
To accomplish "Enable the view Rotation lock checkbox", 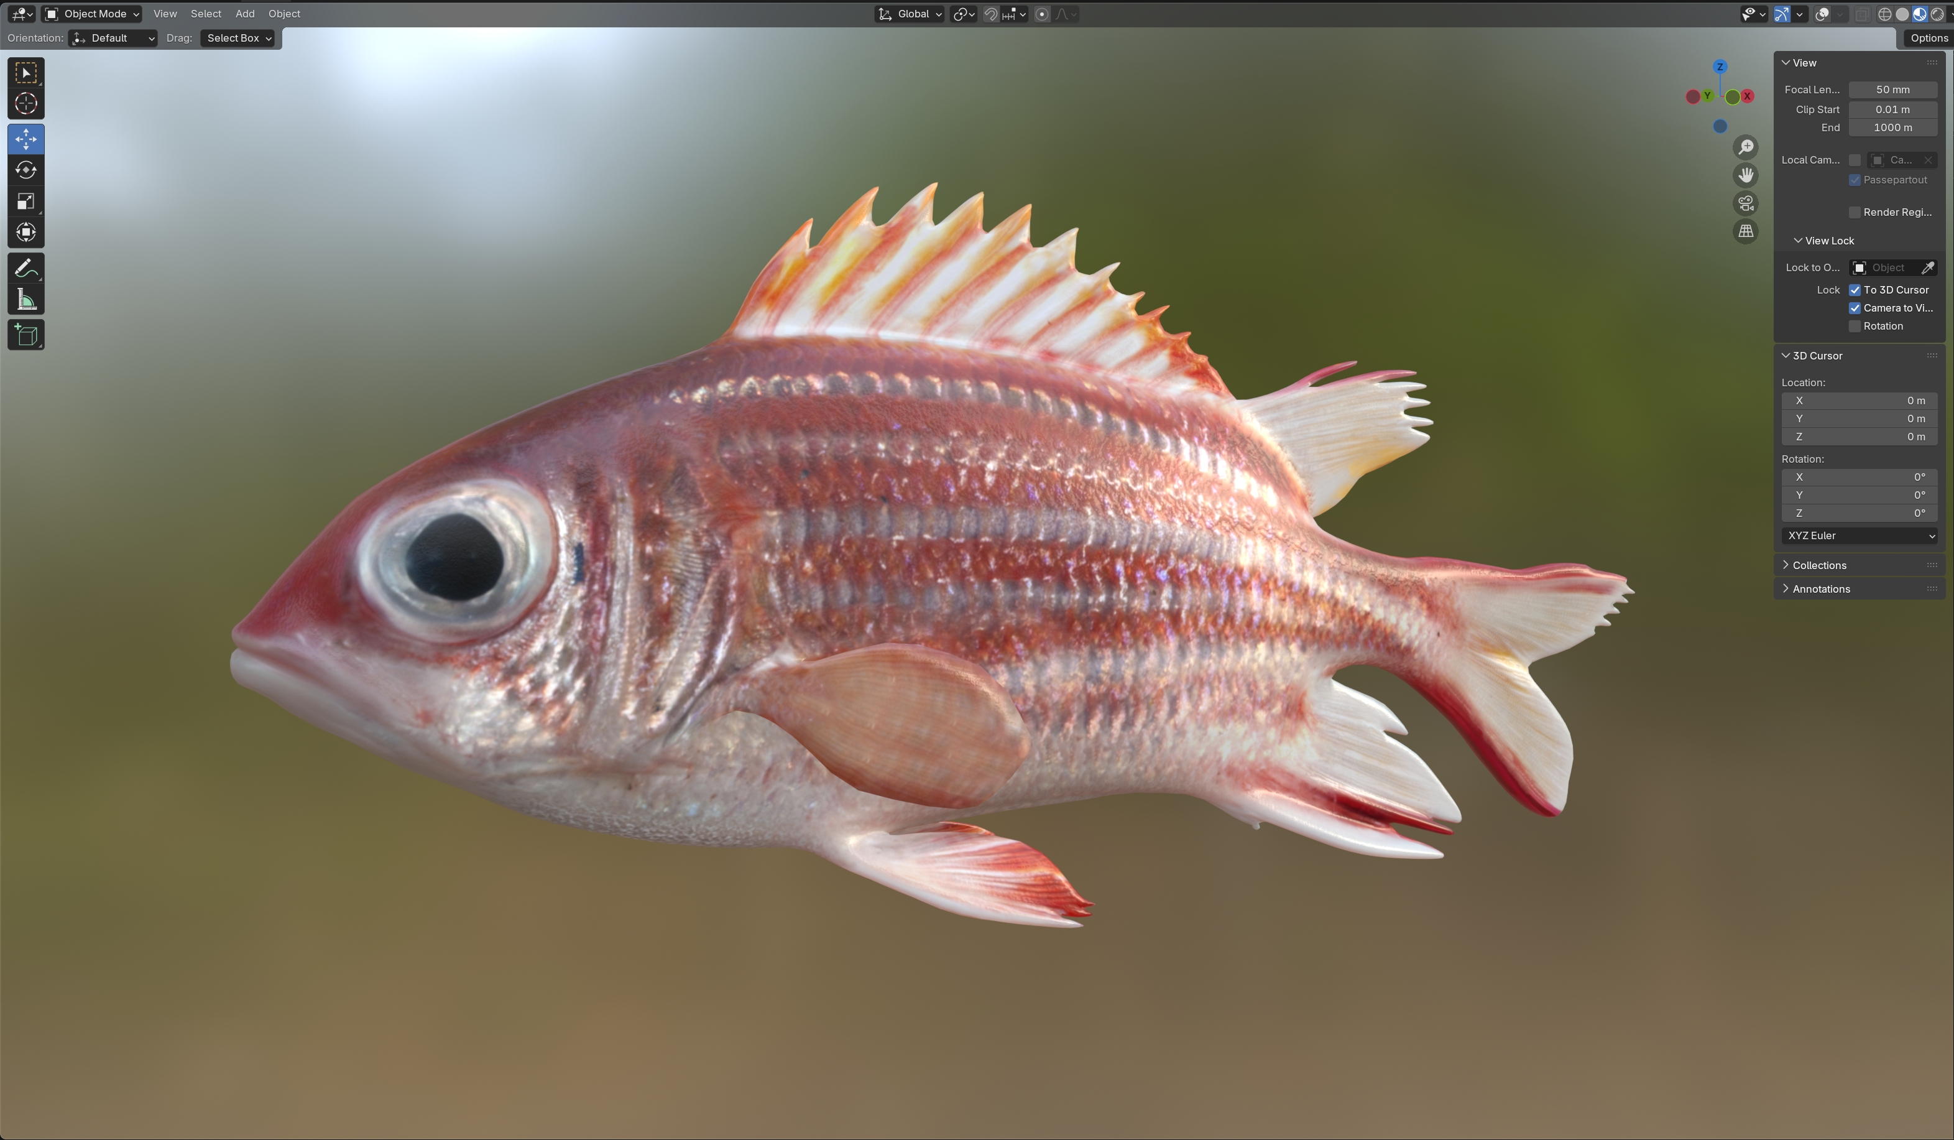I will click(x=1855, y=327).
